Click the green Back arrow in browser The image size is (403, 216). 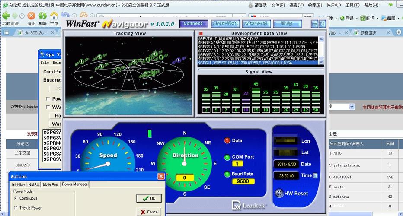click(6, 16)
